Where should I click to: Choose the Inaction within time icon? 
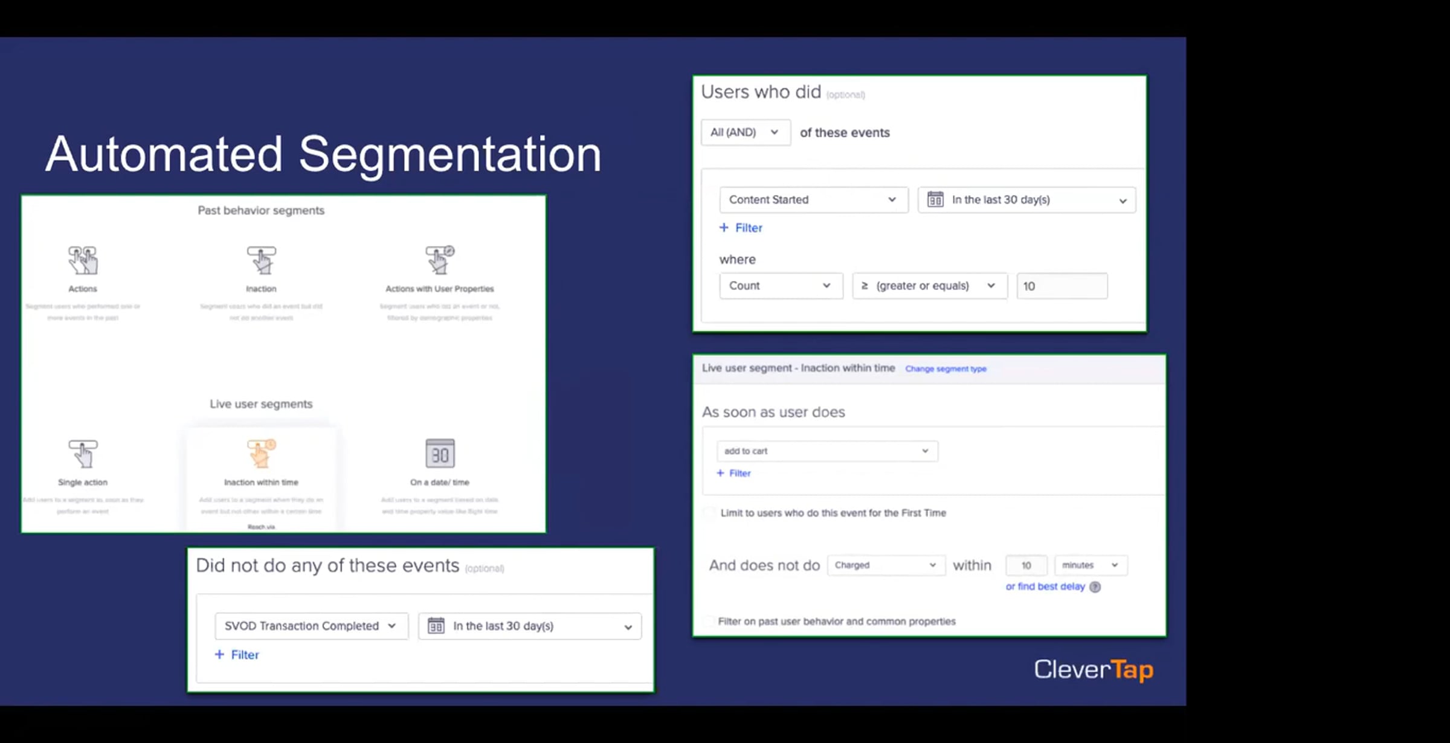point(261,454)
